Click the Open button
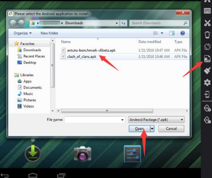The image size is (212, 178). [140, 129]
